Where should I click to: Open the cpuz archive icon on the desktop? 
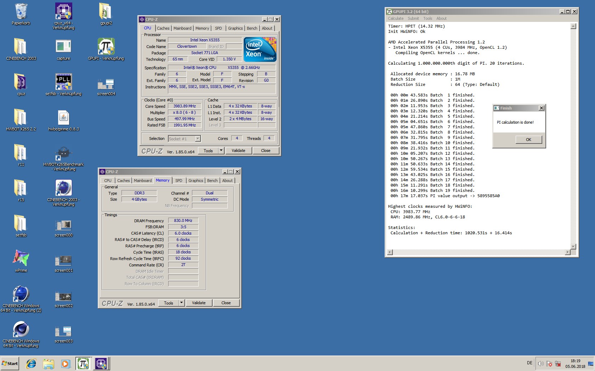[21, 82]
